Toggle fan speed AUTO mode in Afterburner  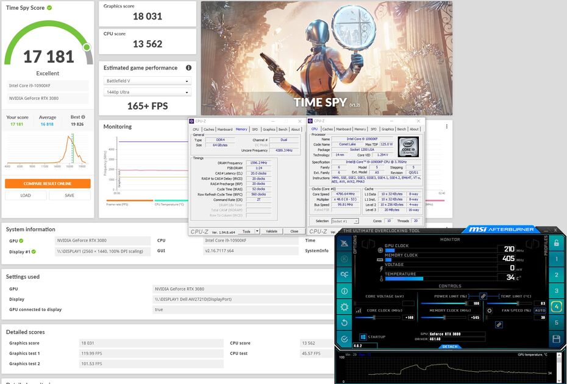pos(540,310)
